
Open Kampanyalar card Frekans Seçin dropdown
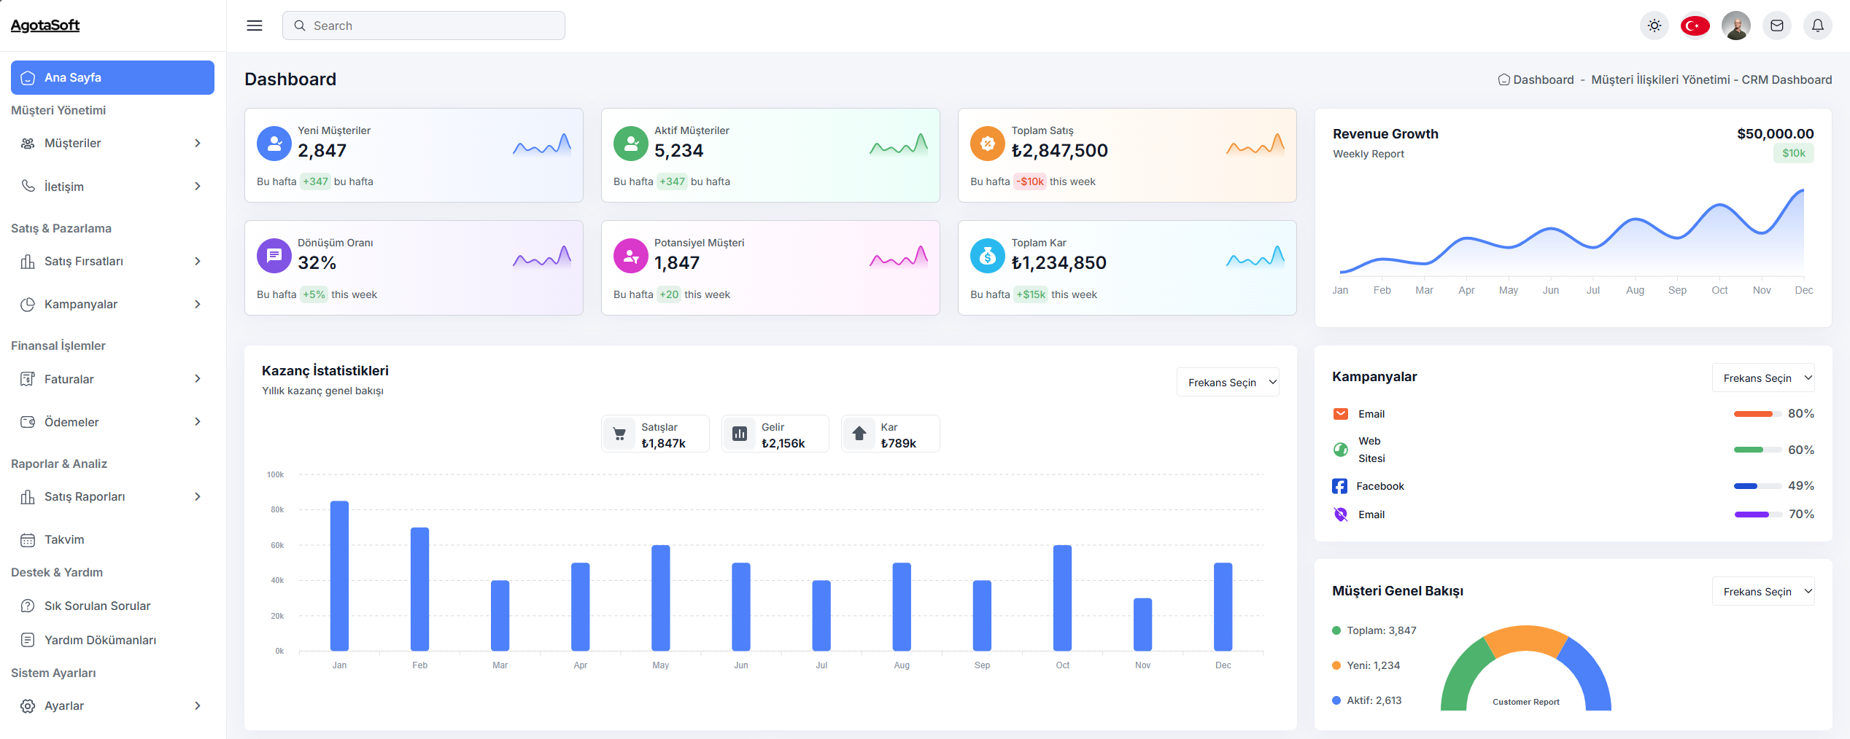[1763, 378]
